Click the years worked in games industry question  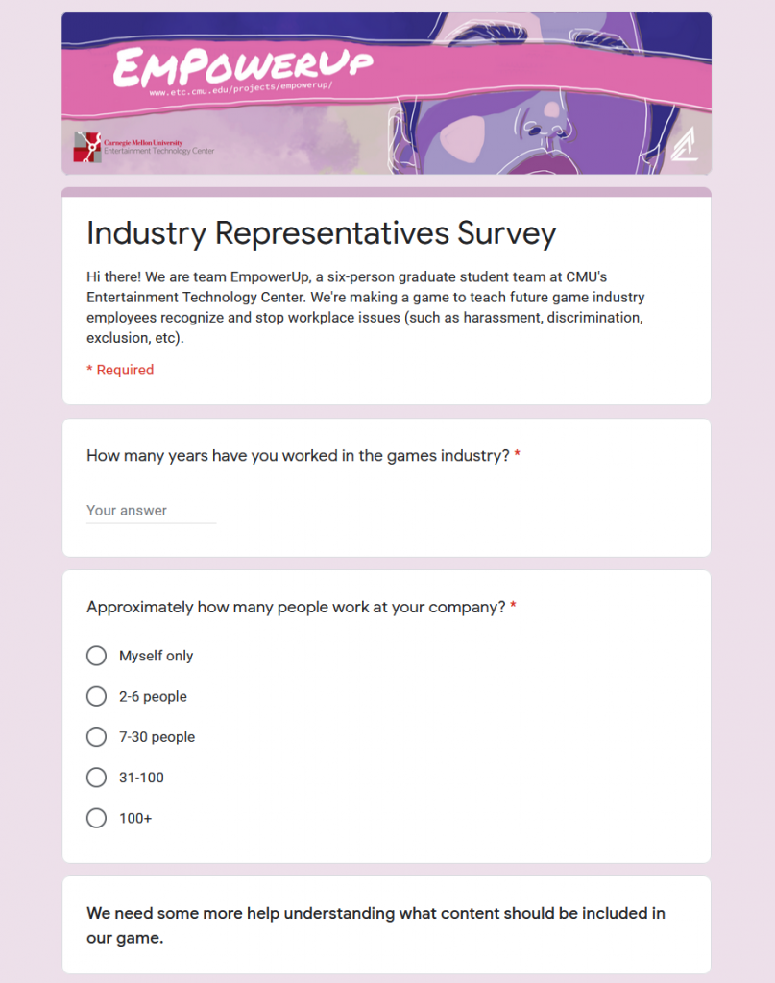click(x=298, y=456)
